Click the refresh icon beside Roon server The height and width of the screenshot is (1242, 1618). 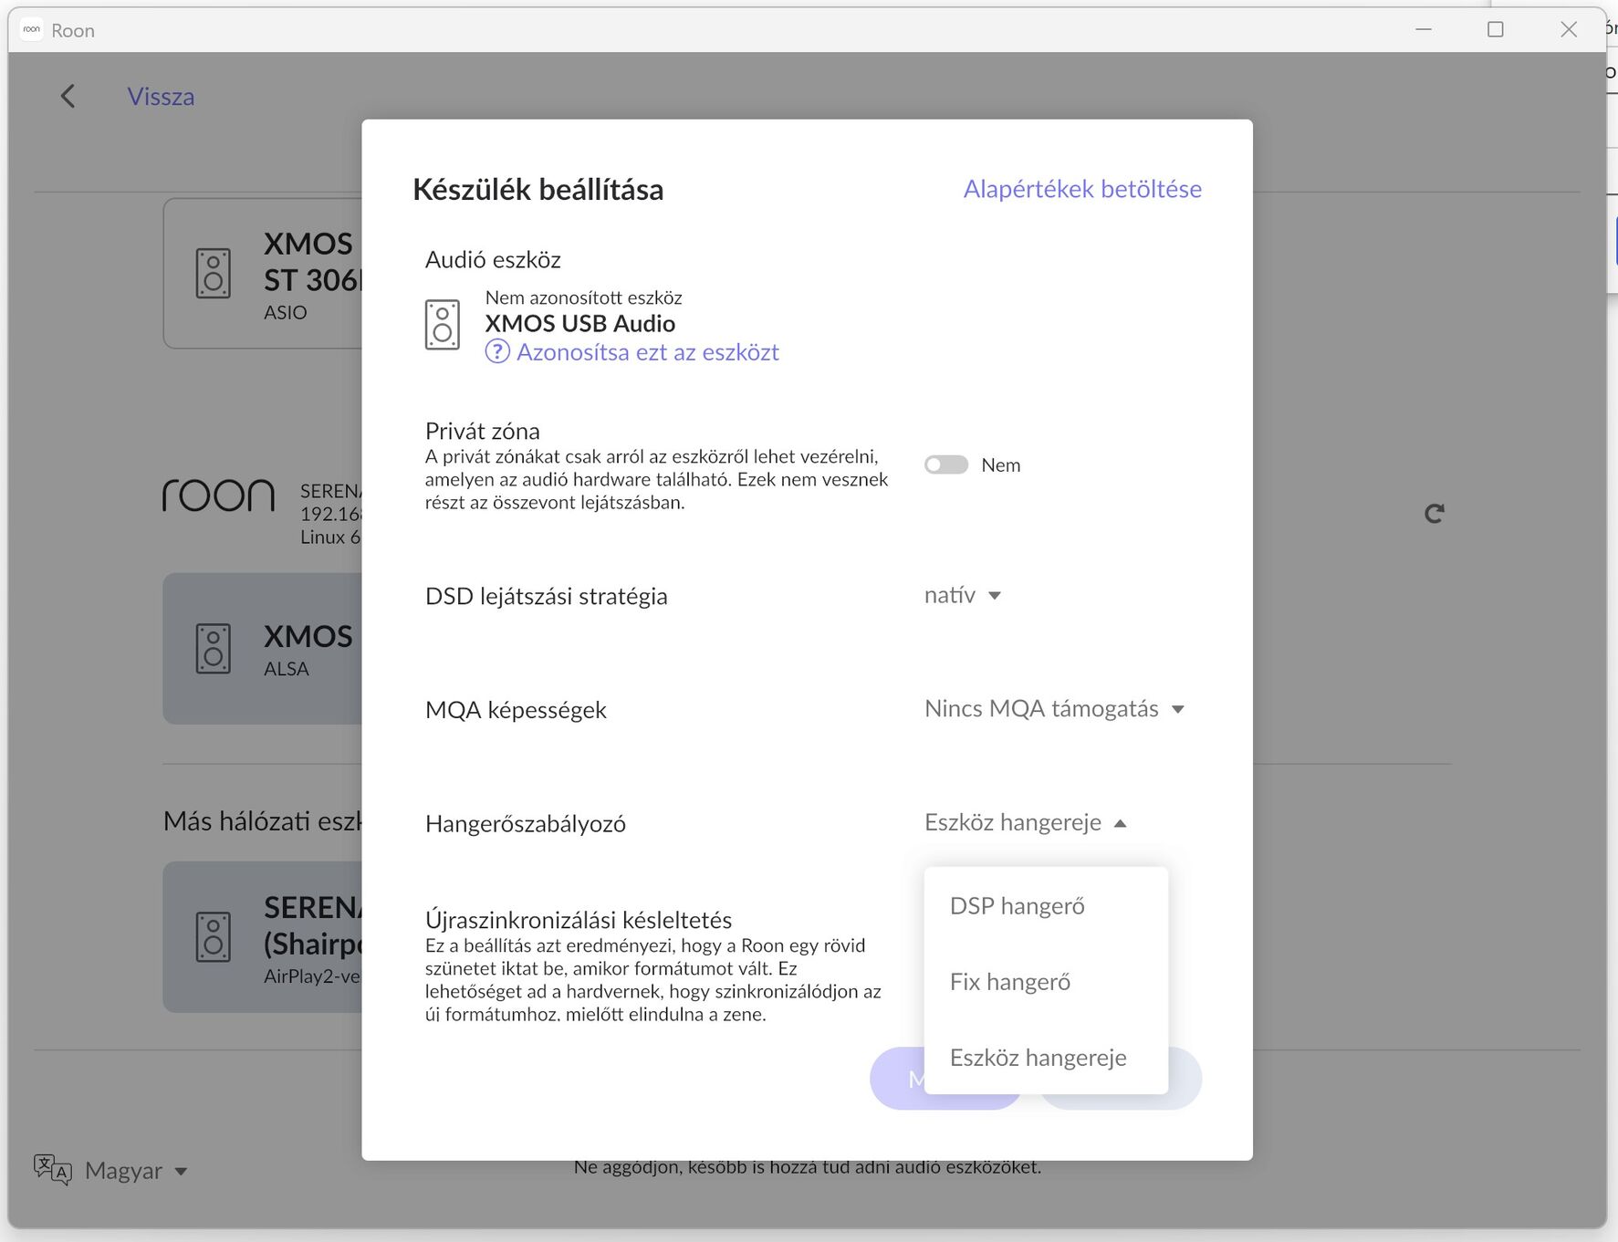tap(1434, 514)
